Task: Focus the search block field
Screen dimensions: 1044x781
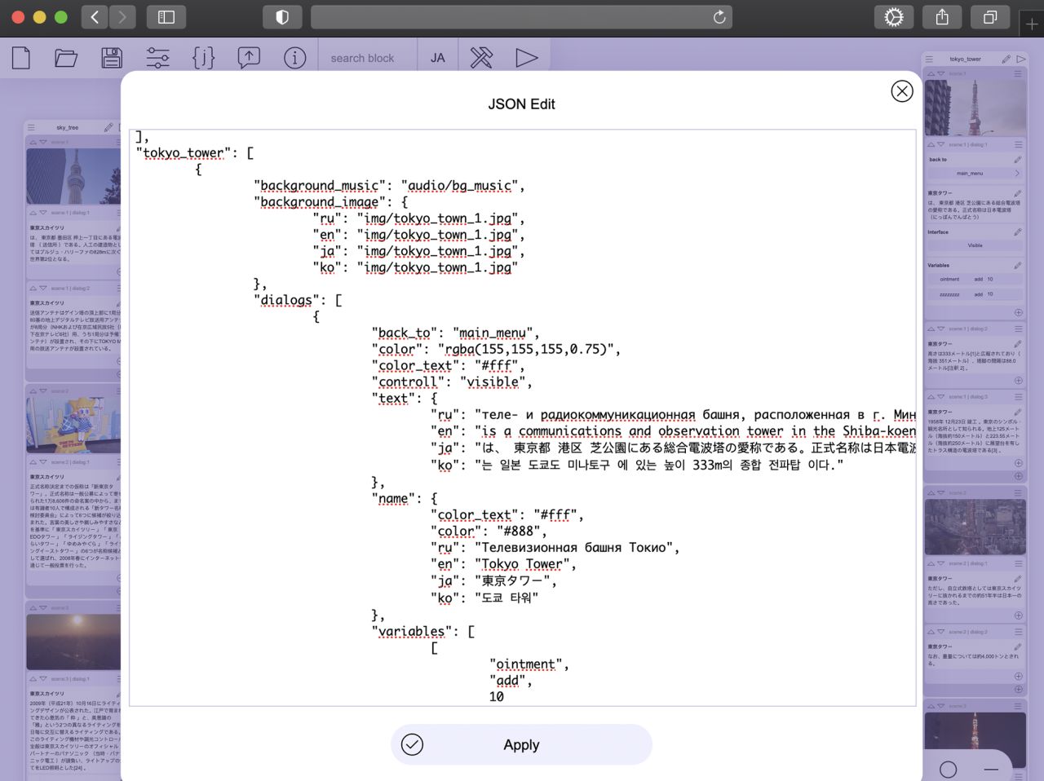Action: pyautogui.click(x=366, y=58)
